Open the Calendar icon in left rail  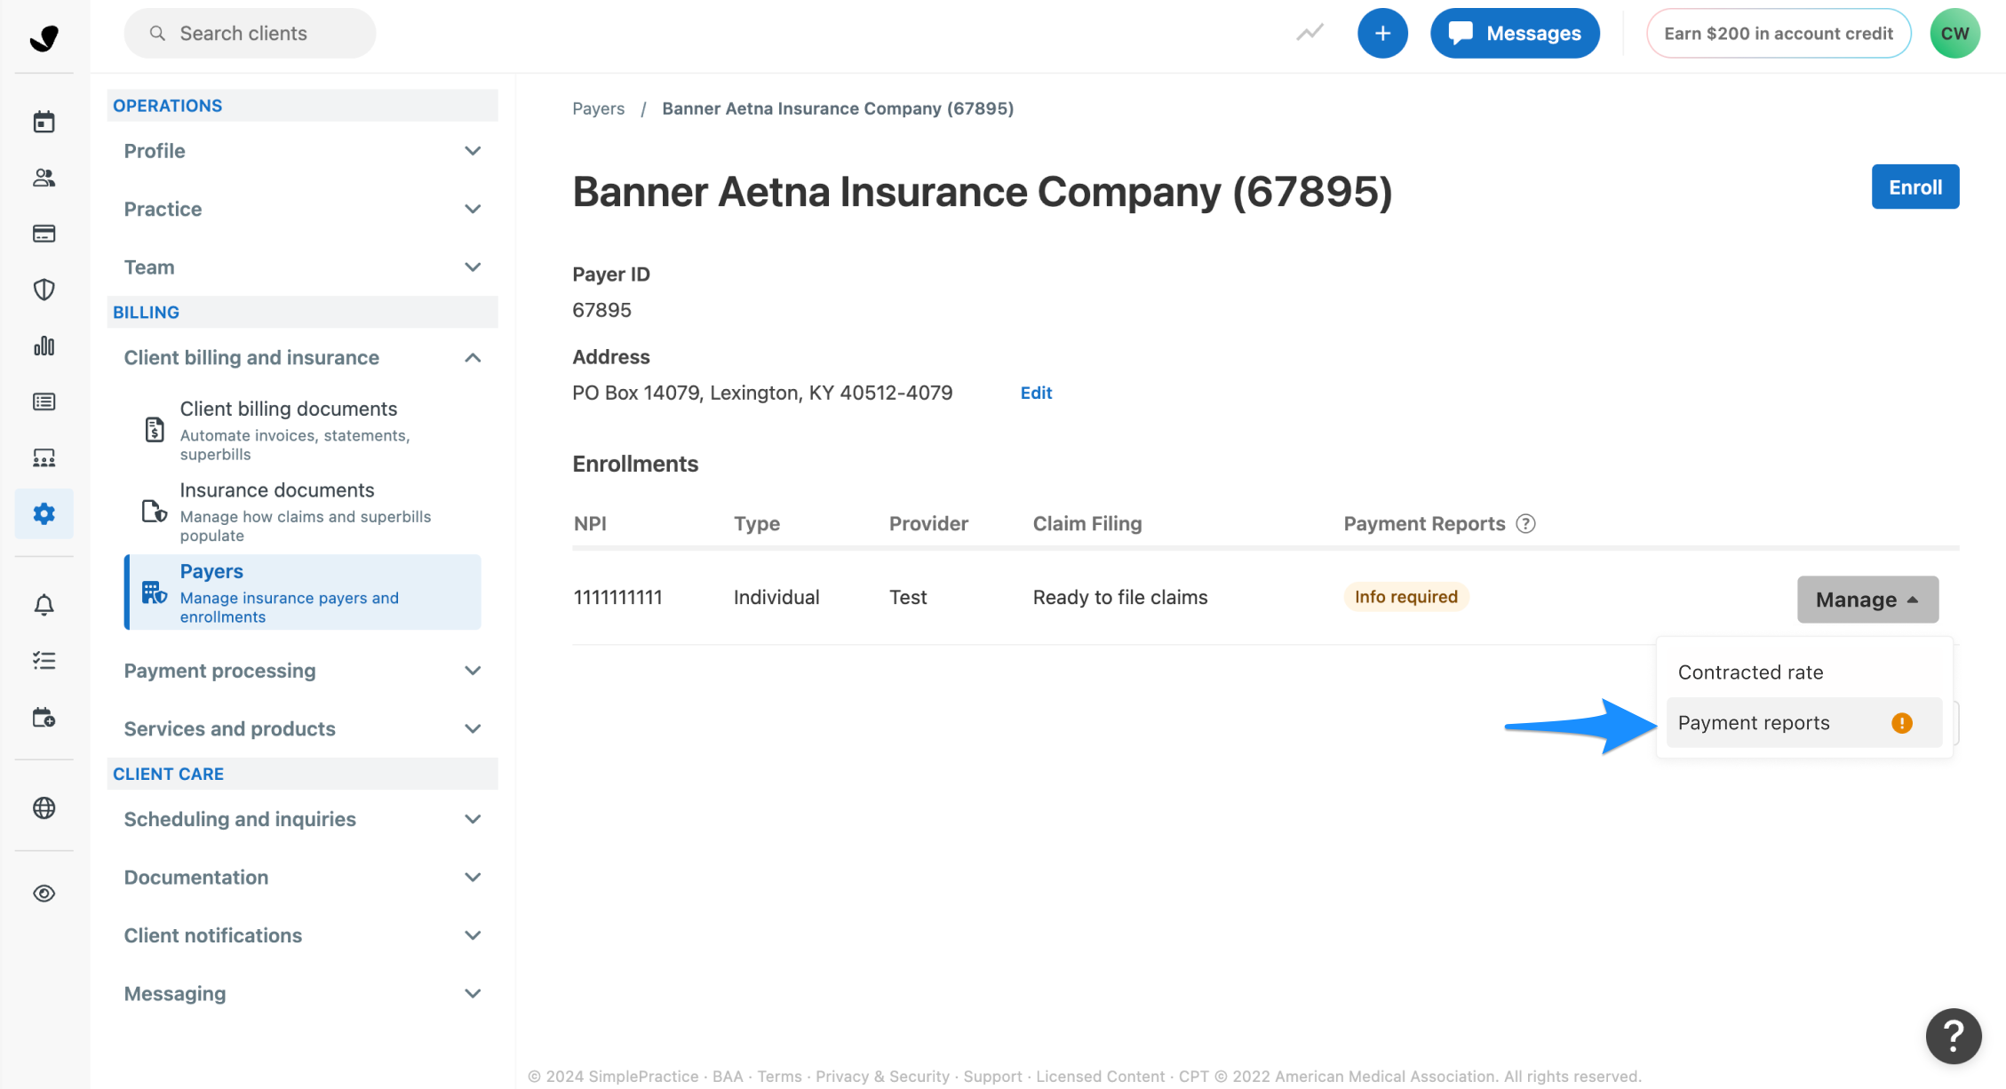pyautogui.click(x=44, y=122)
